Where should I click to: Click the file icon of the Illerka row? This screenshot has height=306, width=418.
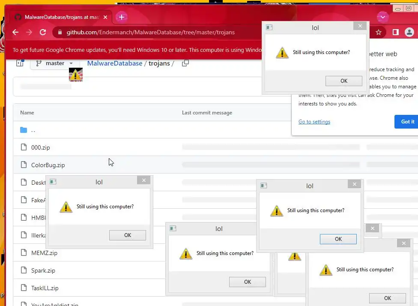pyautogui.click(x=24, y=235)
